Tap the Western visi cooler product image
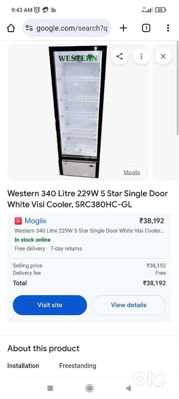 click(78, 112)
